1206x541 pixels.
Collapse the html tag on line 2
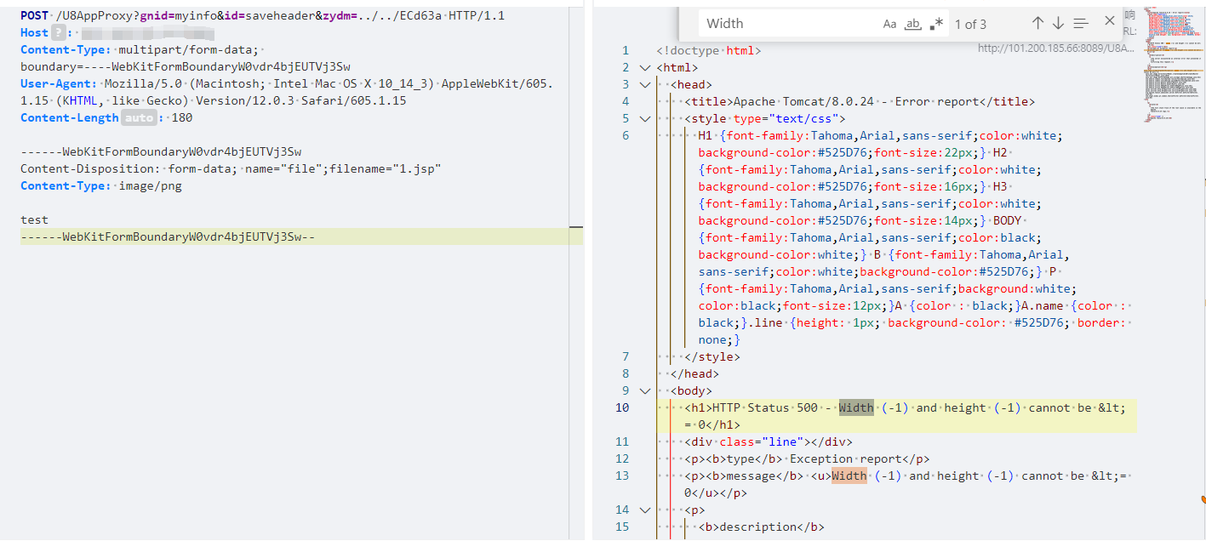click(644, 67)
